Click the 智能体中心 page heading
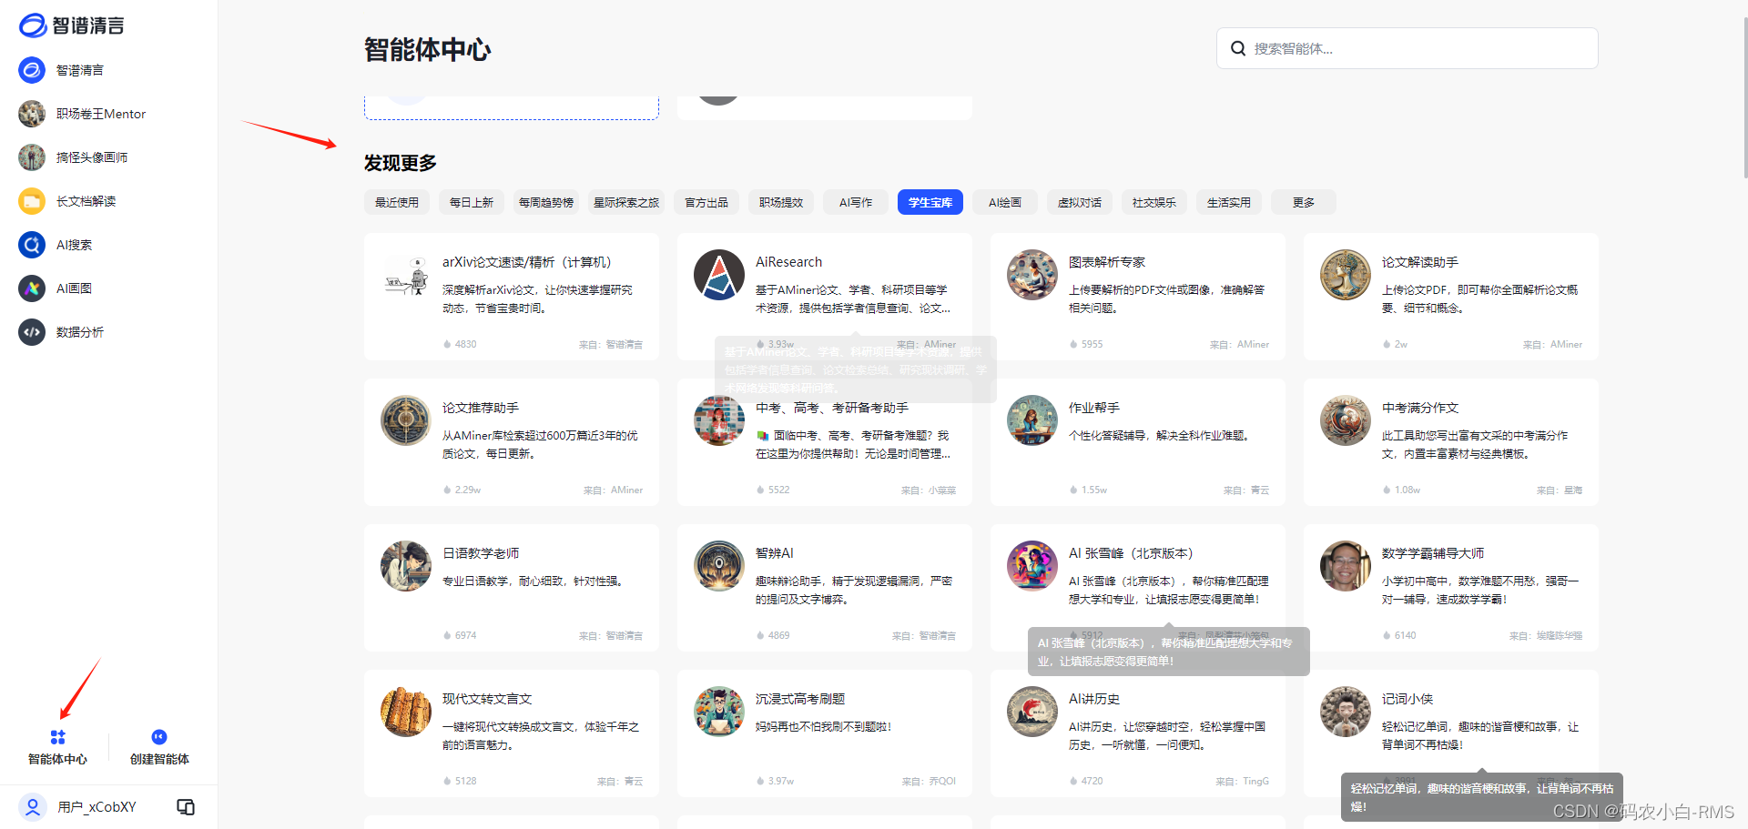1748x829 pixels. click(x=428, y=49)
